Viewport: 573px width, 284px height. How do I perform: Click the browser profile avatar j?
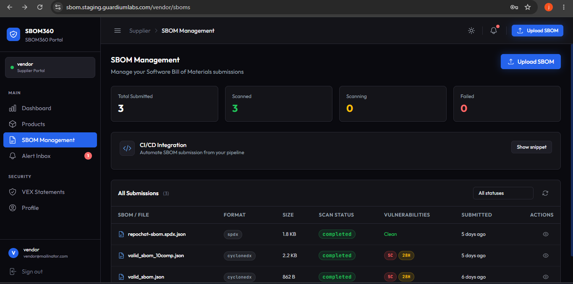[549, 7]
